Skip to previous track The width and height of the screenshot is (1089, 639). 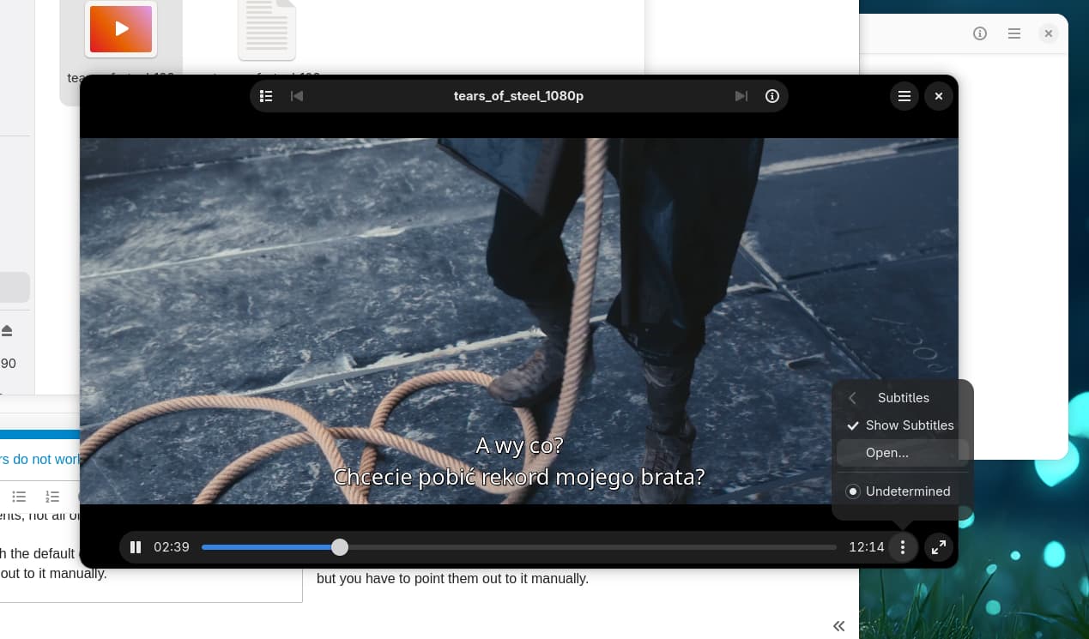coord(297,96)
